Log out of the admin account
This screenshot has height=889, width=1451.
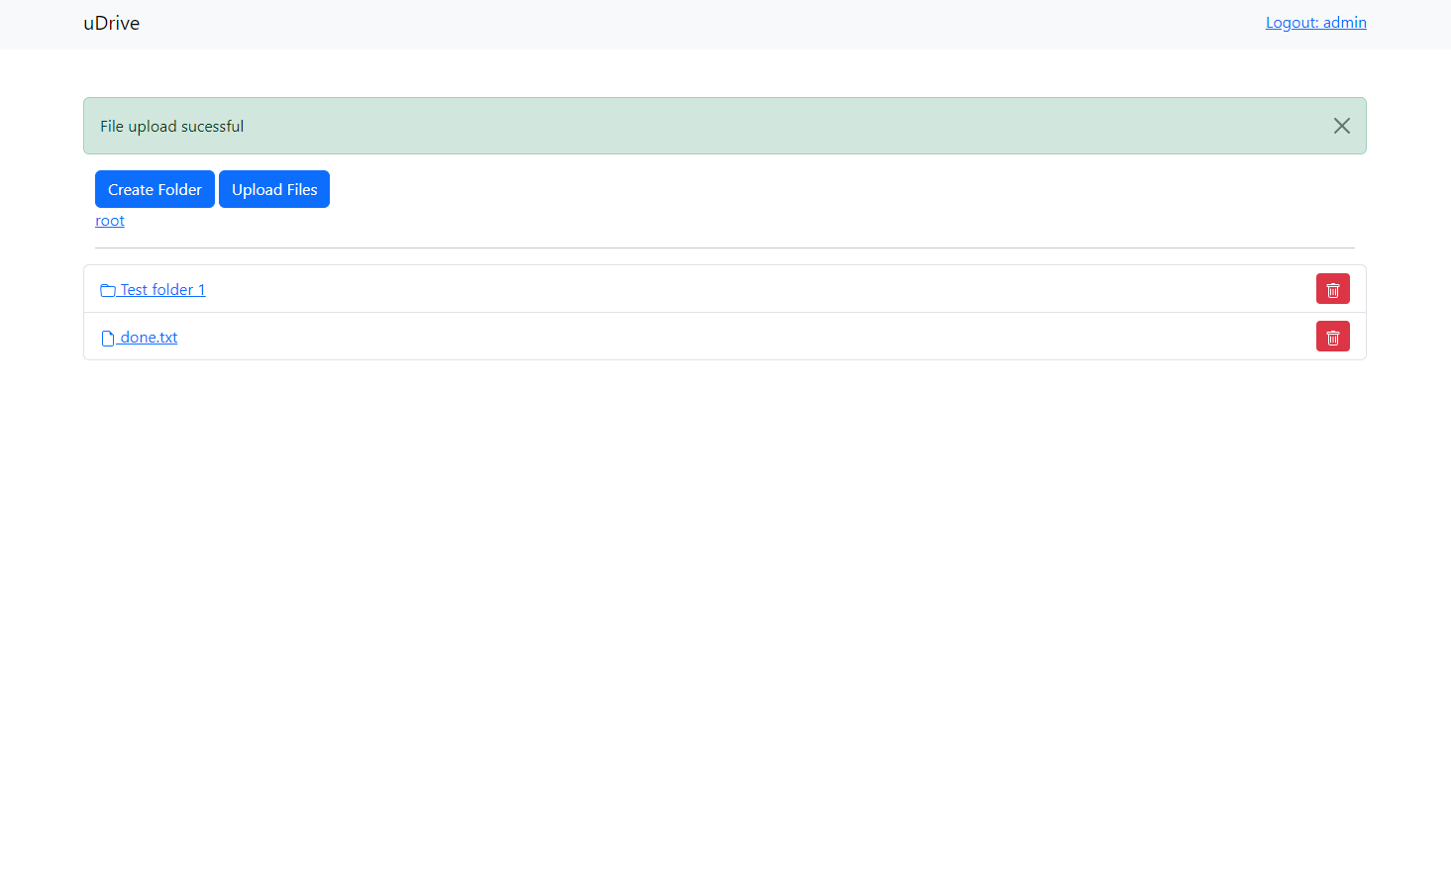[x=1315, y=23]
